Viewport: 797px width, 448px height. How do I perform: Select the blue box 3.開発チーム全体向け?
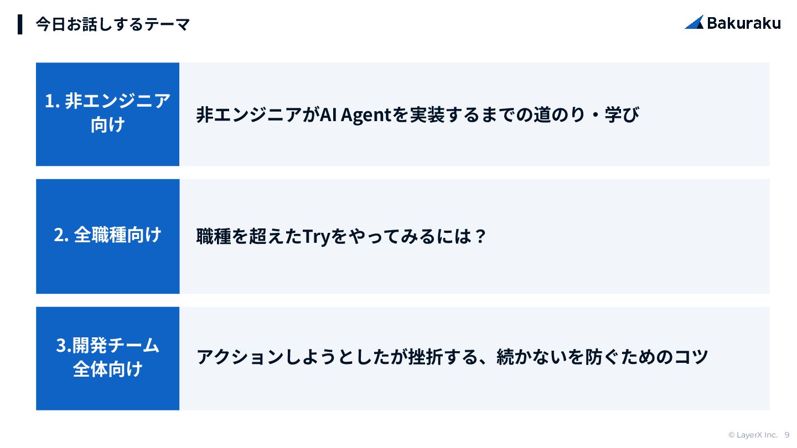[x=107, y=358]
